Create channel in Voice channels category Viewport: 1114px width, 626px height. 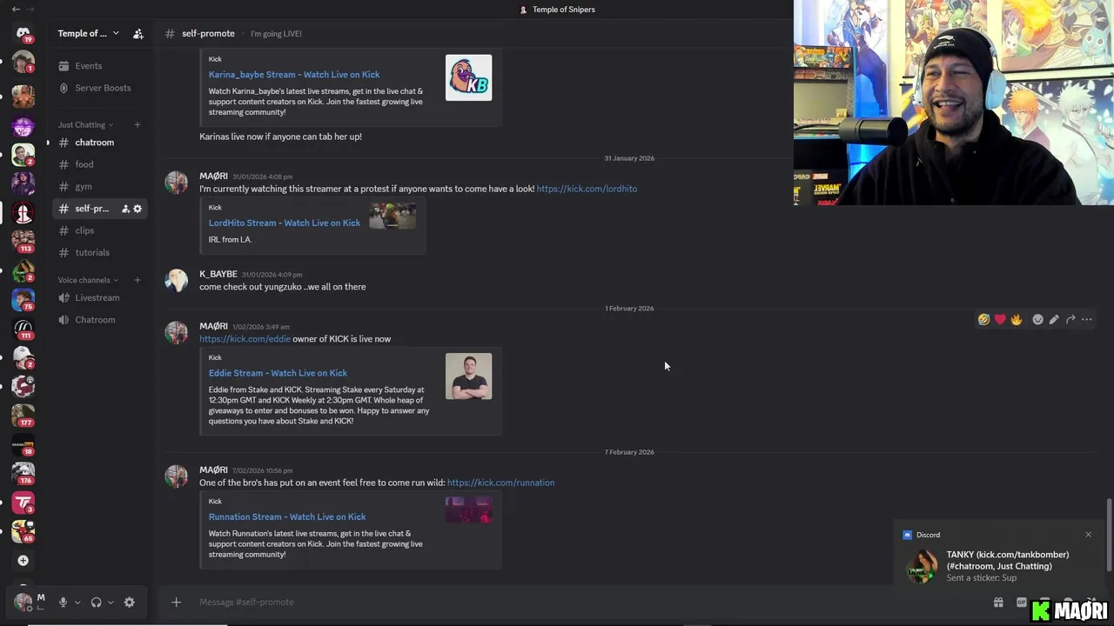(x=137, y=280)
